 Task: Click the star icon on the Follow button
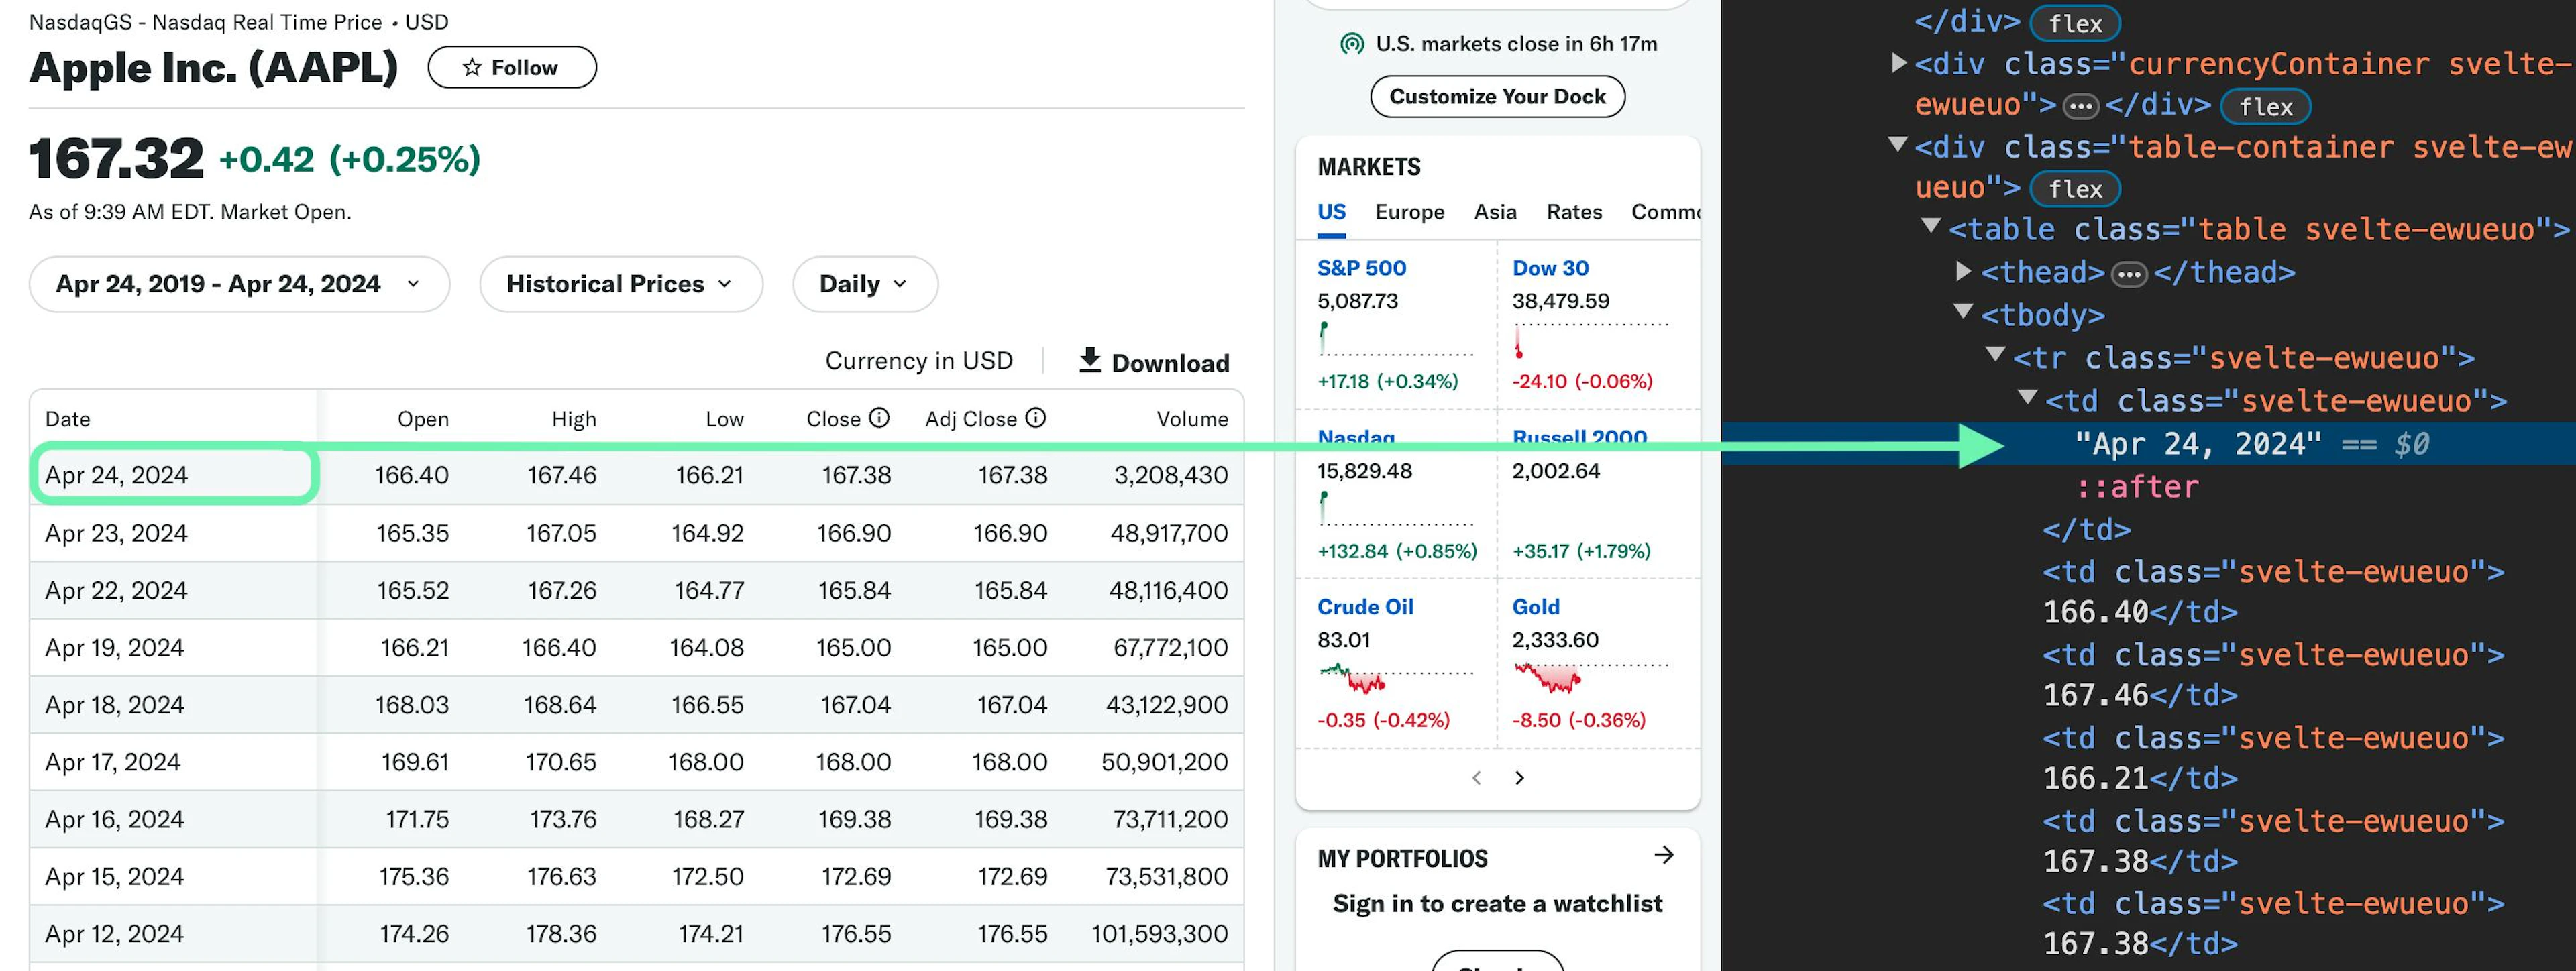(472, 67)
